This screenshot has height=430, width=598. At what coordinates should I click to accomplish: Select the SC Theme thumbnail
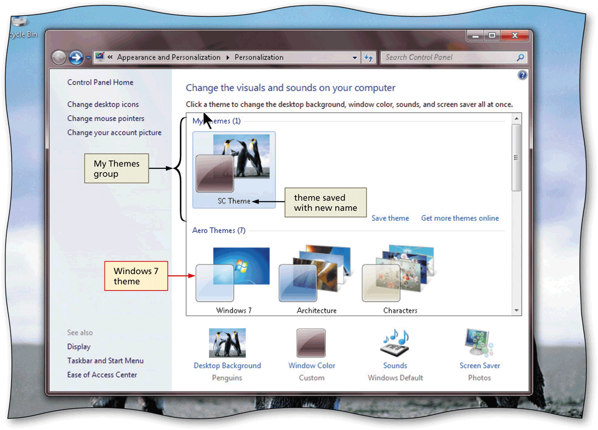[x=234, y=170]
